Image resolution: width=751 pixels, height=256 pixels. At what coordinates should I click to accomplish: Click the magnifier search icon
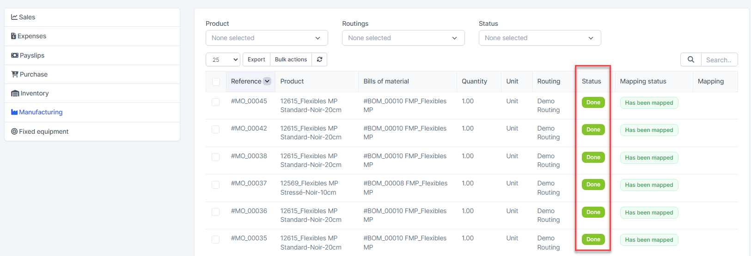point(690,60)
